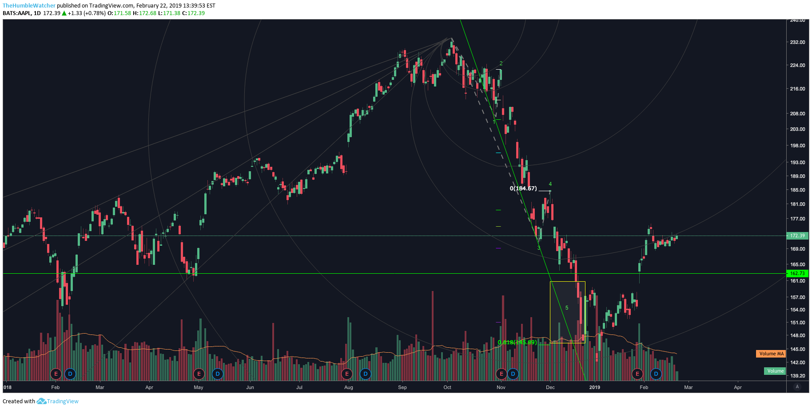Click the dividend D marker near May
Viewport: 812px width, 409px height.
click(x=217, y=374)
